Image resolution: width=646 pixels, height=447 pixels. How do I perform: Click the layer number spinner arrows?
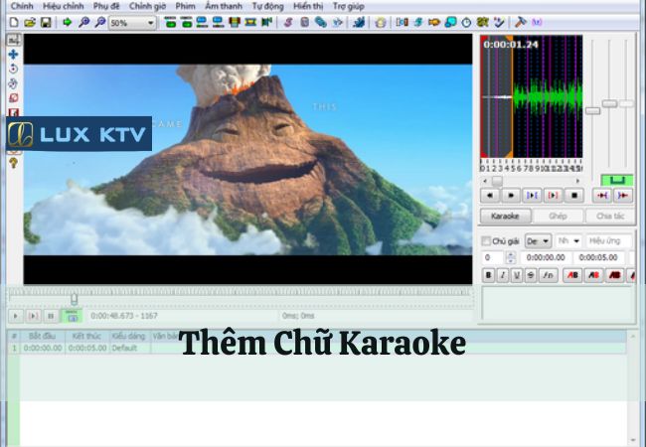[x=511, y=257]
